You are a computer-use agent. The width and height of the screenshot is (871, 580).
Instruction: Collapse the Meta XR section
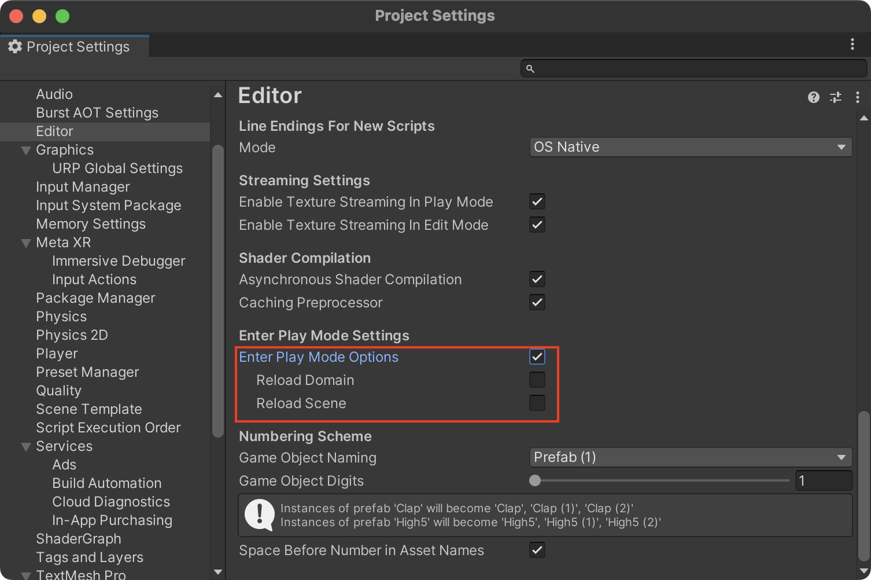26,243
